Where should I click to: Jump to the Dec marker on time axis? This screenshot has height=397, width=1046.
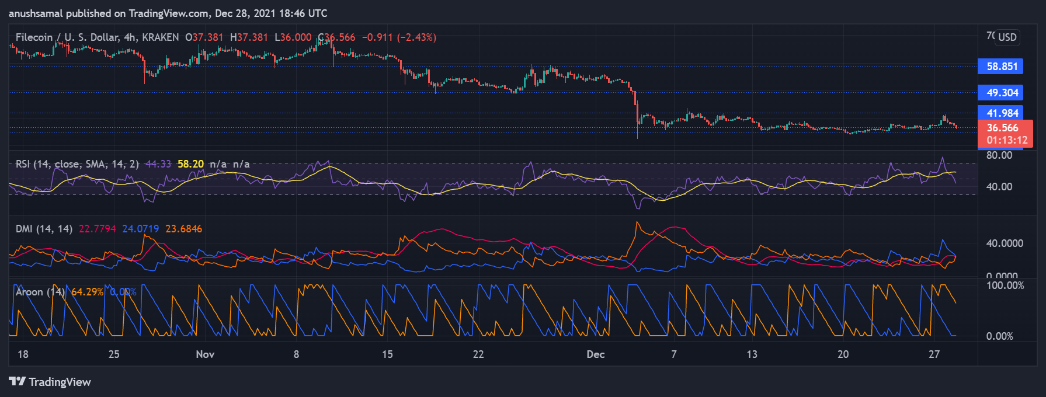coord(595,354)
